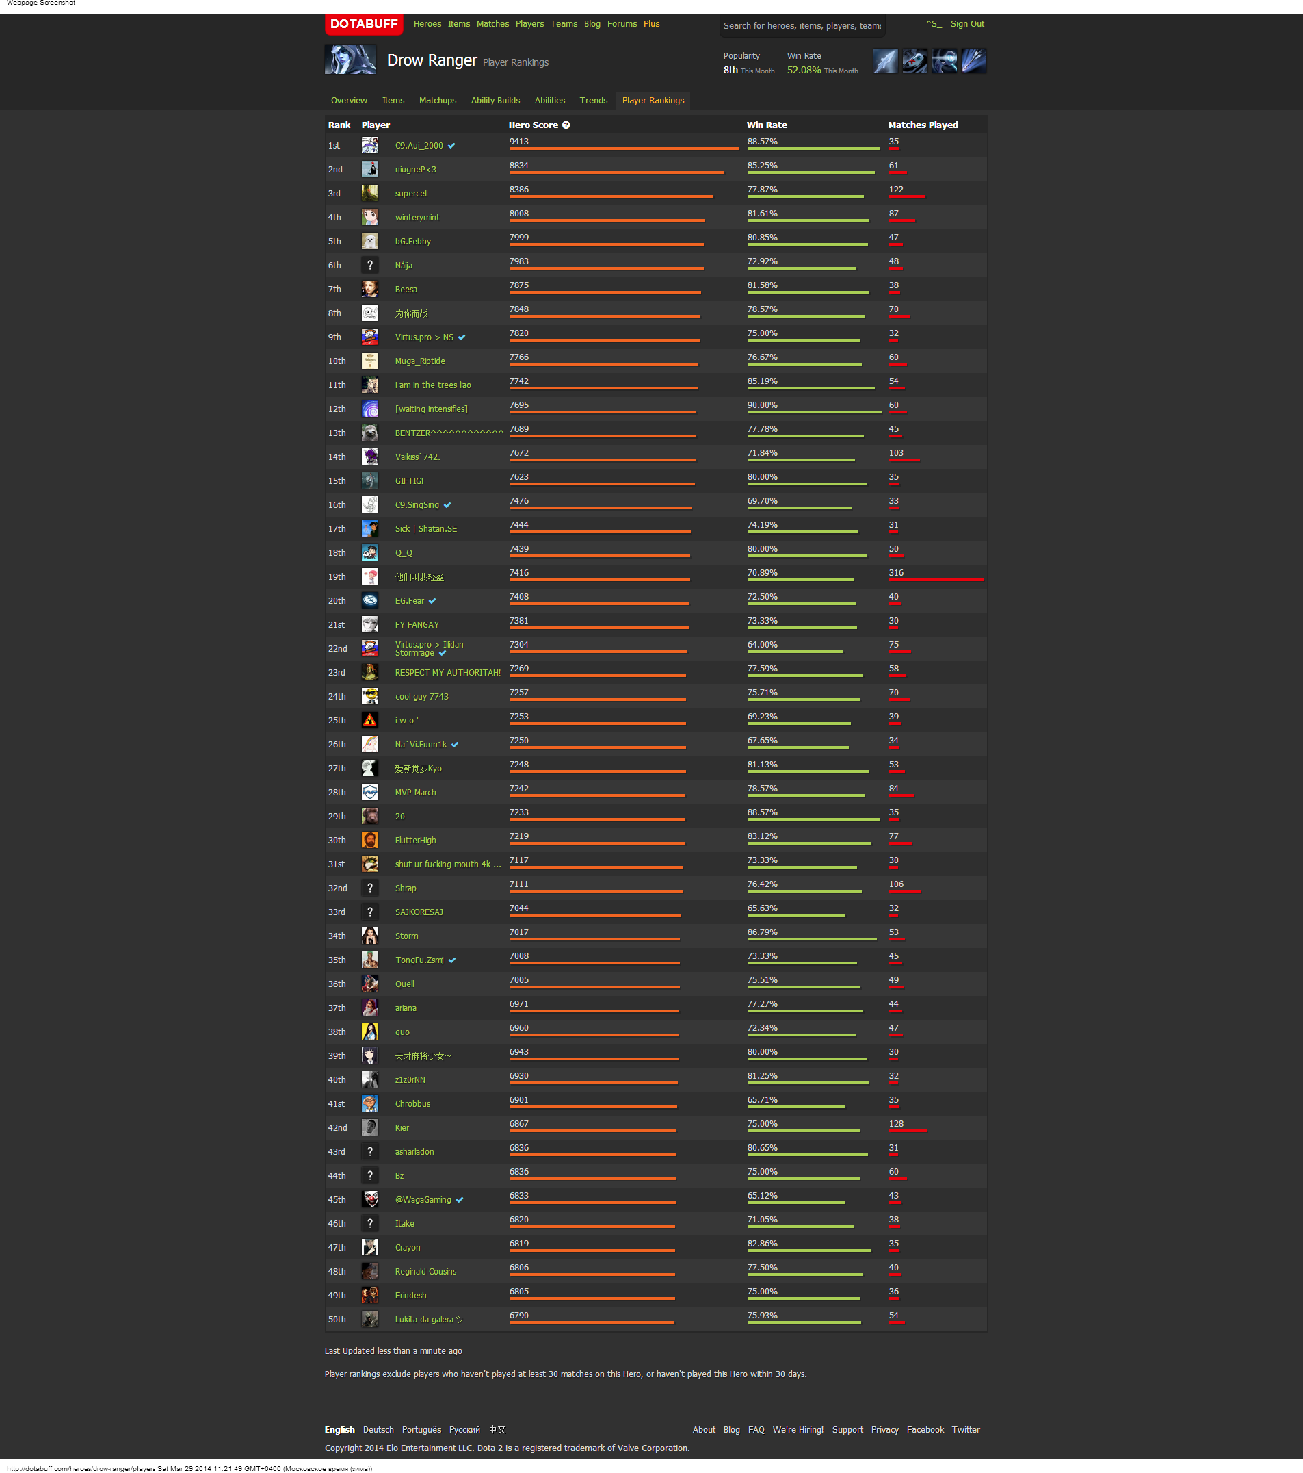Viewport: 1303px width, 1473px height.
Task: Click the Hero Score help question-mark icon
Action: pos(566,125)
